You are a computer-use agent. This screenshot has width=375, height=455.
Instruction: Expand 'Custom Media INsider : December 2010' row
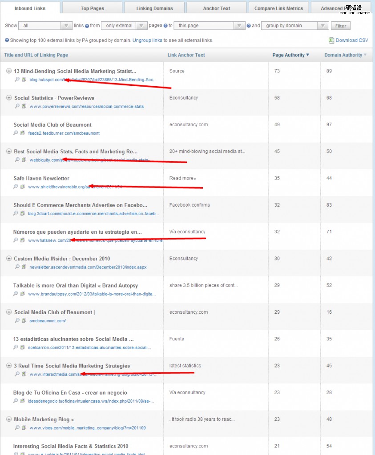pos(9,259)
